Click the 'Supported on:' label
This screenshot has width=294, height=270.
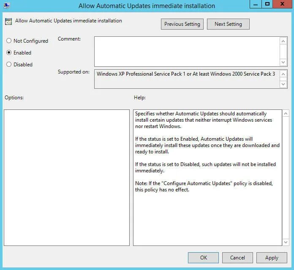tap(73, 72)
